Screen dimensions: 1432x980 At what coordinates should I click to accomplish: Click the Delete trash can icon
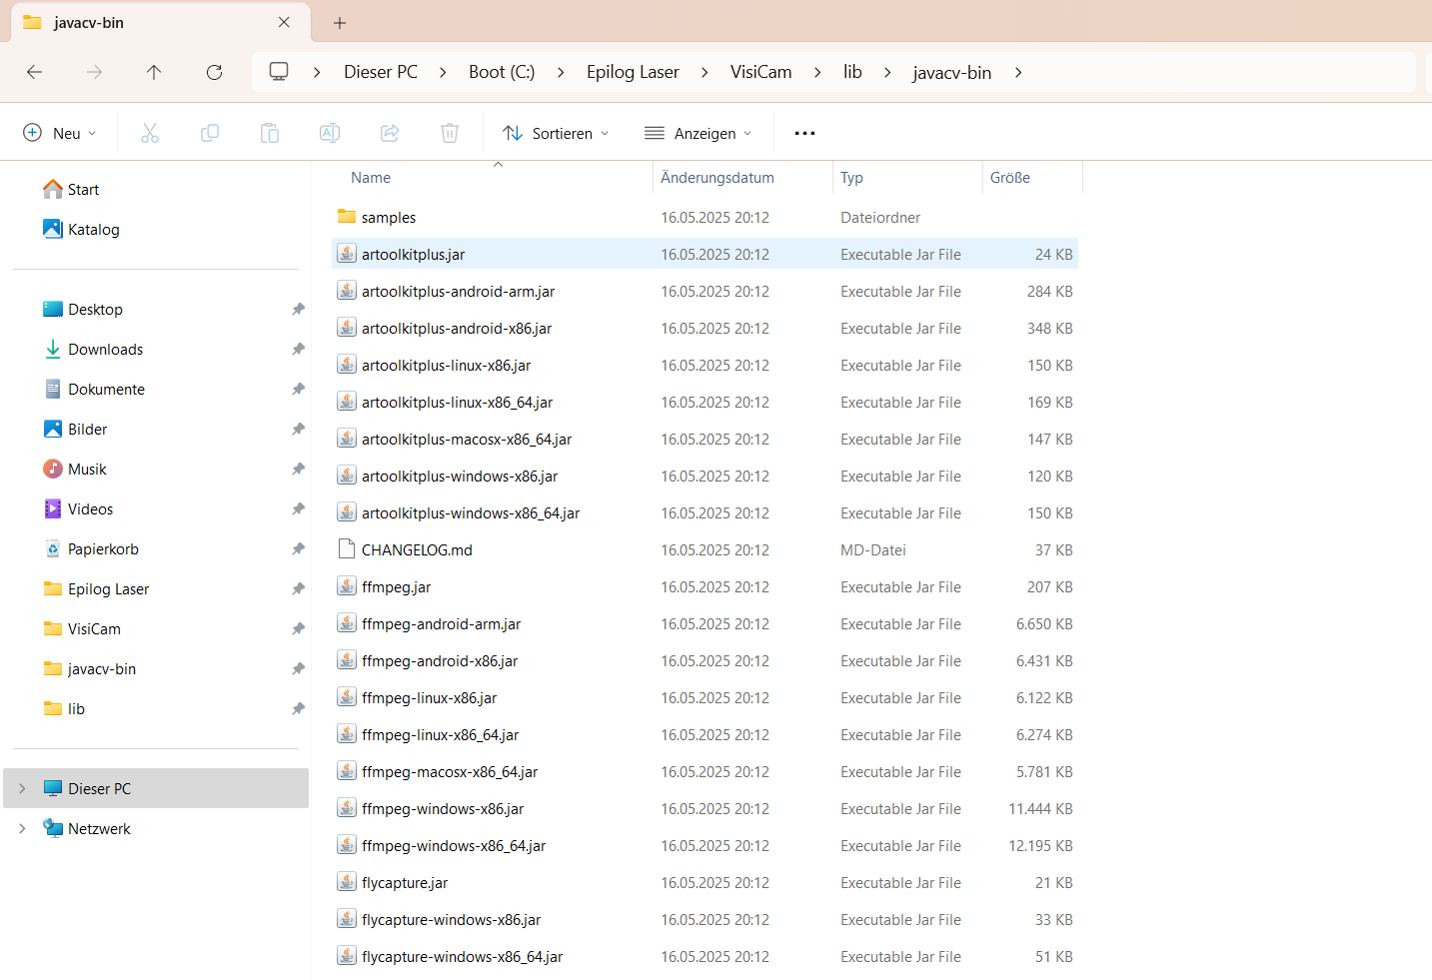pos(450,133)
